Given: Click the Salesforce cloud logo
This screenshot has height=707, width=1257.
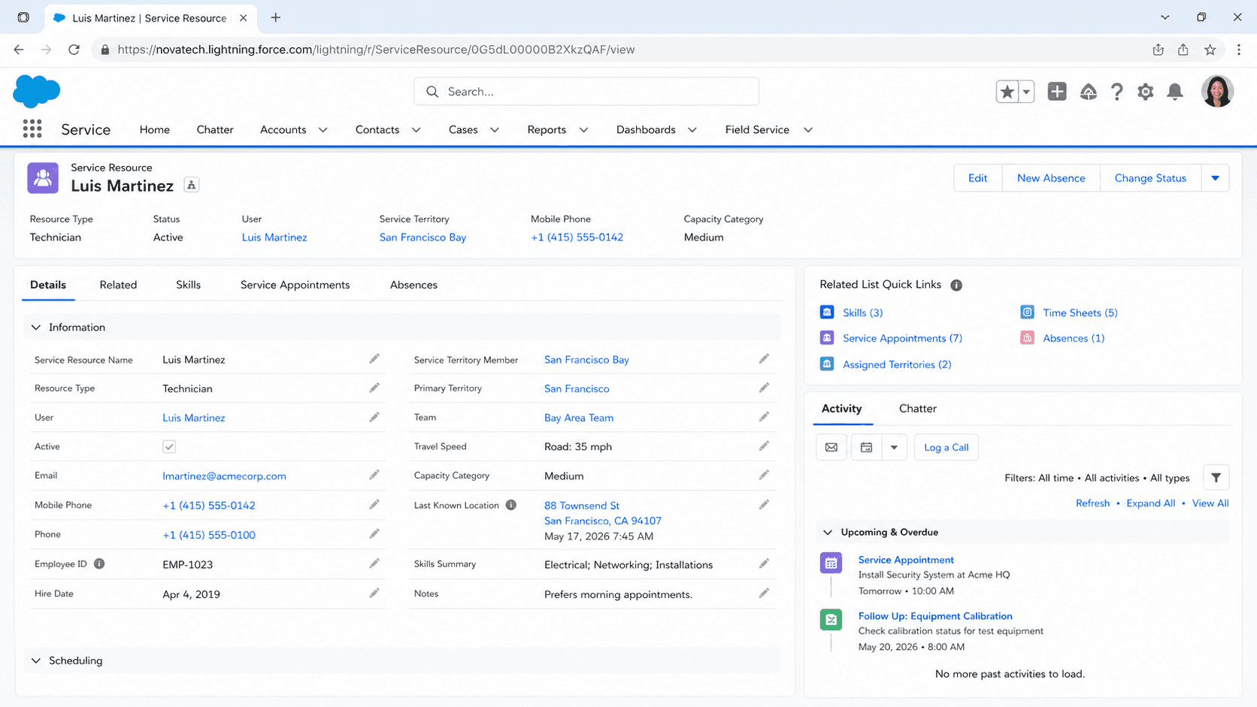Looking at the screenshot, I should (37, 92).
